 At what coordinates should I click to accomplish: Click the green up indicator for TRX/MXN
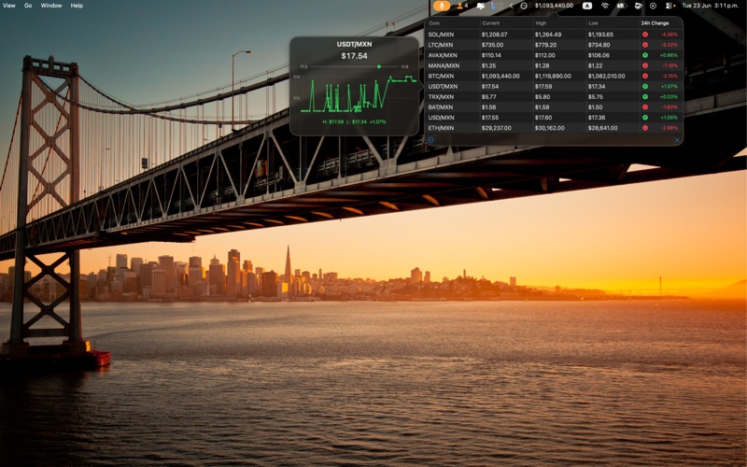pyautogui.click(x=645, y=97)
